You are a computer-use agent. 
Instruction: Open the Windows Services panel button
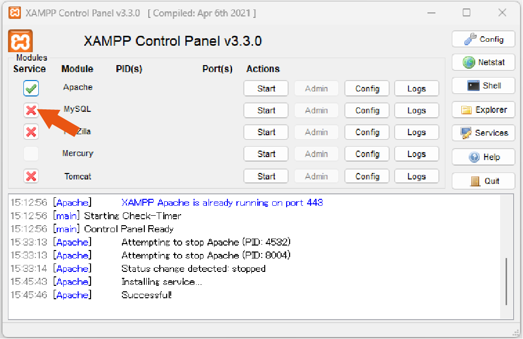pyautogui.click(x=483, y=133)
